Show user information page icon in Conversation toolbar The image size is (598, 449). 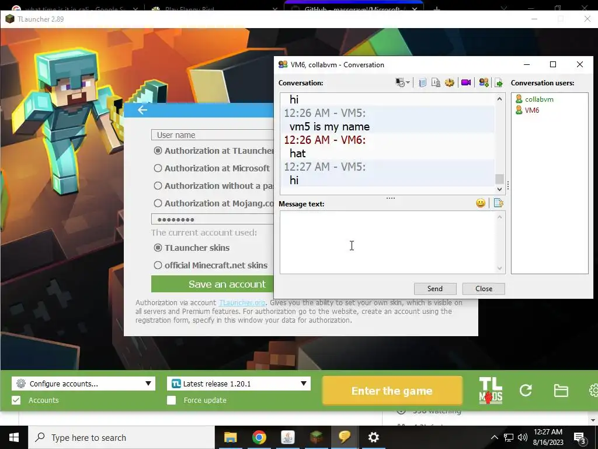coord(436,83)
